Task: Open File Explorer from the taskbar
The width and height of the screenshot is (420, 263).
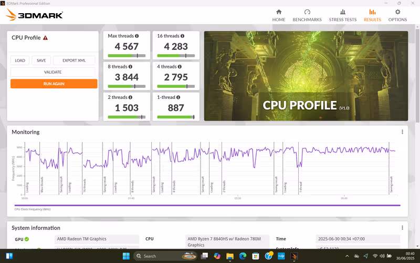Action: pyautogui.click(x=230, y=256)
